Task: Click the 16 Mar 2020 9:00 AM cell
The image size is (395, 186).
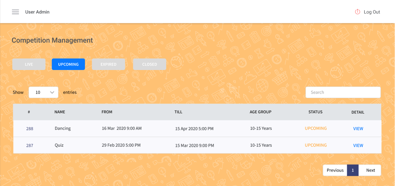Action: pyautogui.click(x=122, y=129)
